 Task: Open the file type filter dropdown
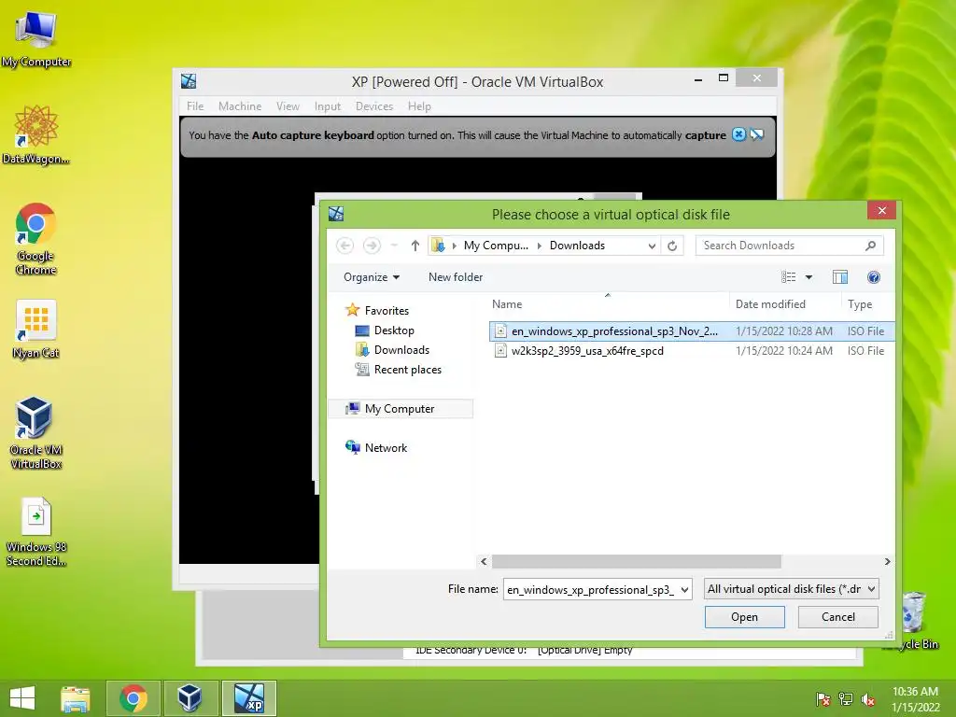(x=871, y=589)
